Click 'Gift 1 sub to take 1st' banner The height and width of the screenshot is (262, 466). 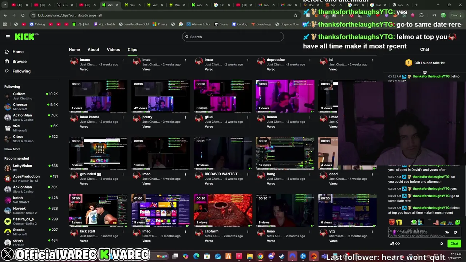tap(425, 63)
